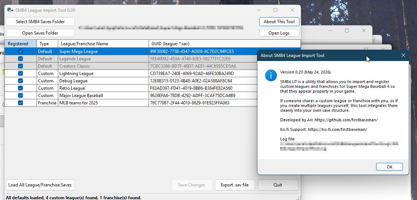Click the Save Changes button
This screenshot has height=200, width=417.
[191, 185]
